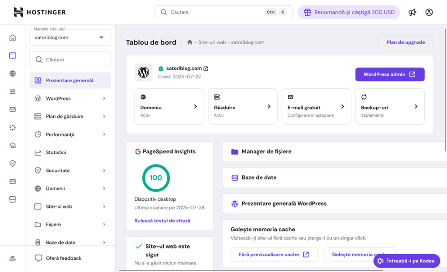447x272 pixels.
Task: Open the spinner-shaped rail icon
Action: coord(13,127)
